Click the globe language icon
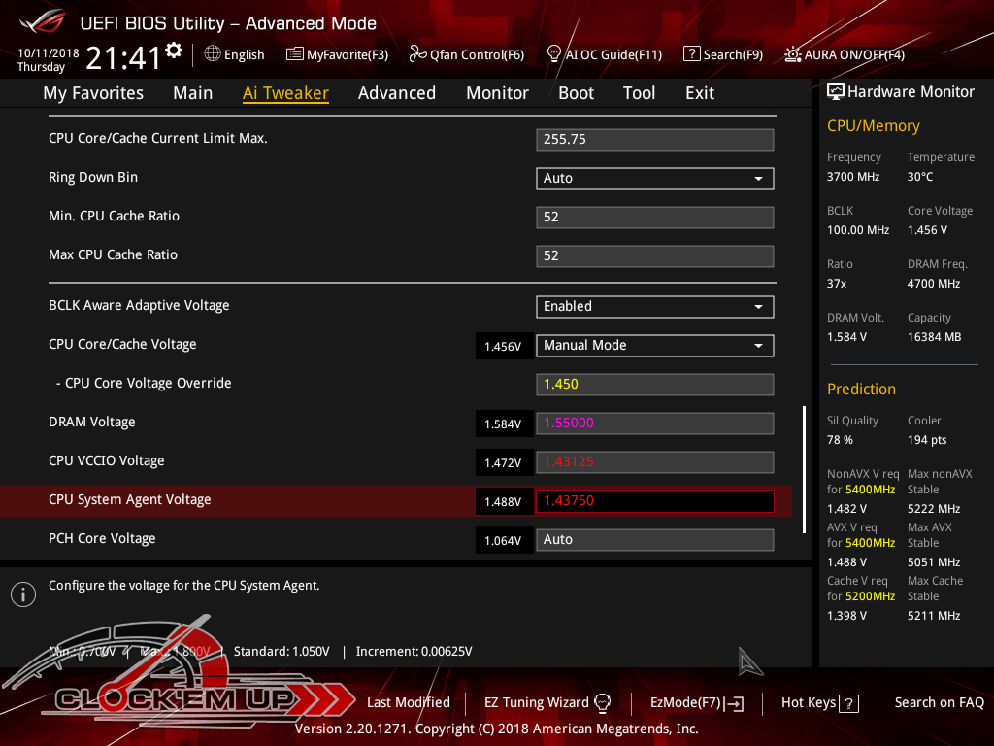994x746 pixels. (213, 54)
